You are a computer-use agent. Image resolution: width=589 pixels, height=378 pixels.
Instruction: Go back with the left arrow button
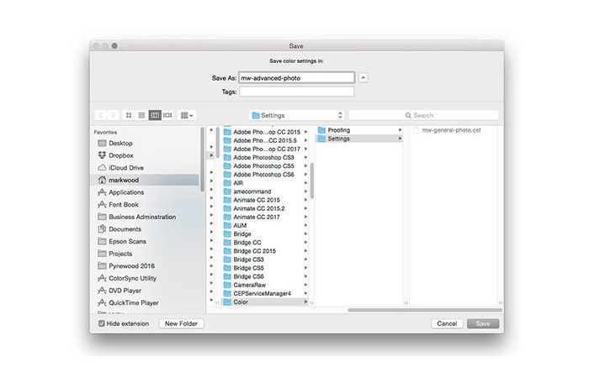click(x=101, y=115)
